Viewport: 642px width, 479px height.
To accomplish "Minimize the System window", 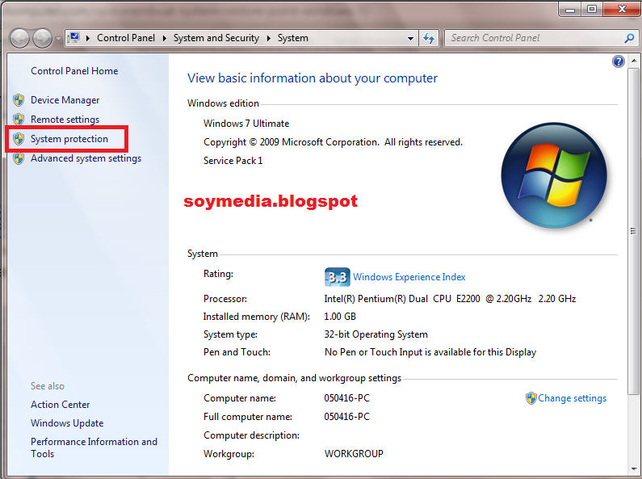I will tap(570, 10).
